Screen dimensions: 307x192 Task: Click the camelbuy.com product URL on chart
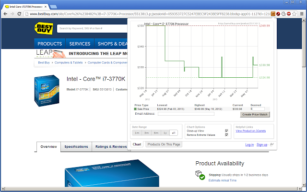[x=239, y=24]
